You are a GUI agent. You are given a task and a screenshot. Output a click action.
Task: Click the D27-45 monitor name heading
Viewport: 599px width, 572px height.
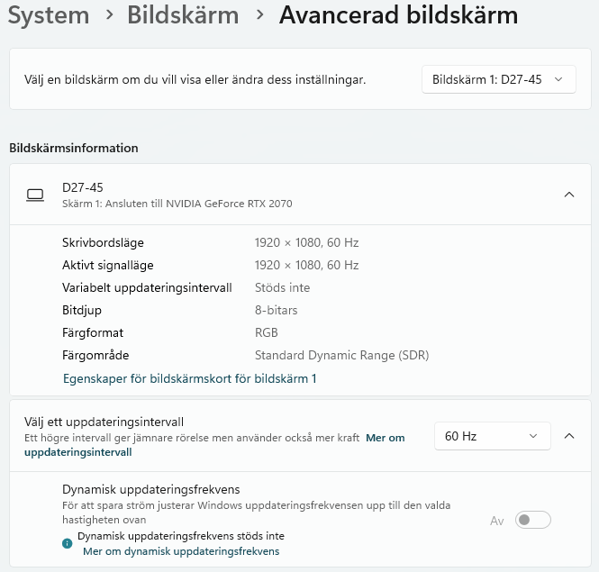click(x=83, y=187)
